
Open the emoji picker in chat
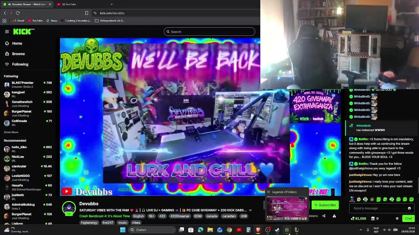(x=409, y=208)
